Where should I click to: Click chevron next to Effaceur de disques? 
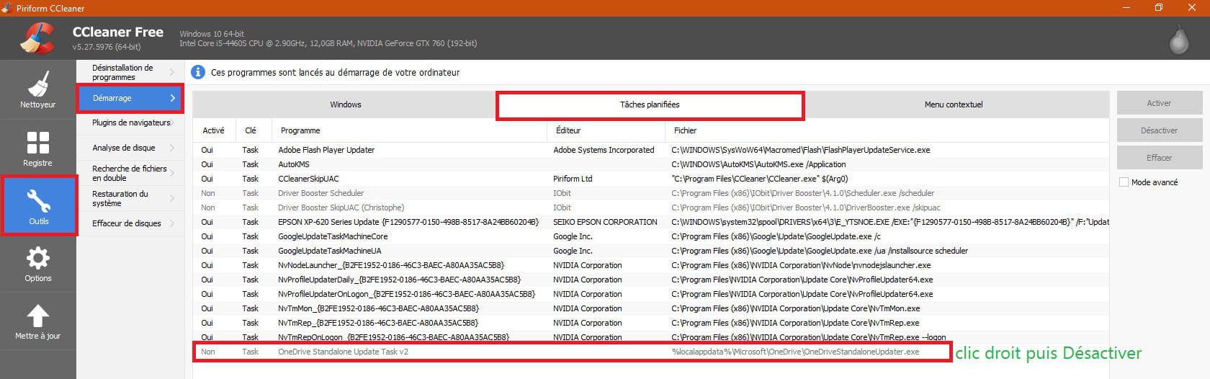[172, 223]
